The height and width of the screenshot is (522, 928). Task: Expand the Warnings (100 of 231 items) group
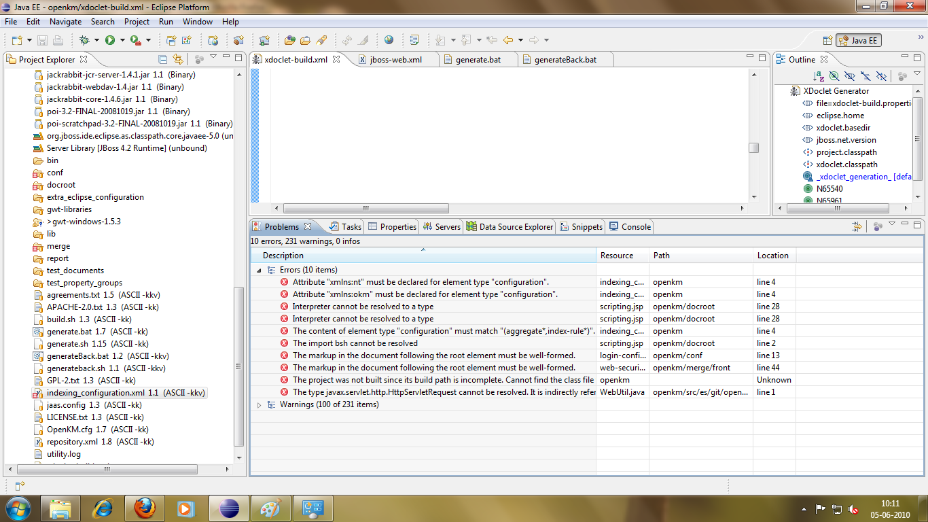[x=259, y=404]
